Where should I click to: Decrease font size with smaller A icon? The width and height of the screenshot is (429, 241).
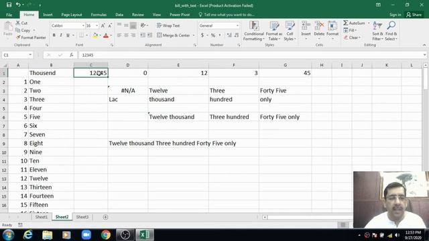point(110,25)
